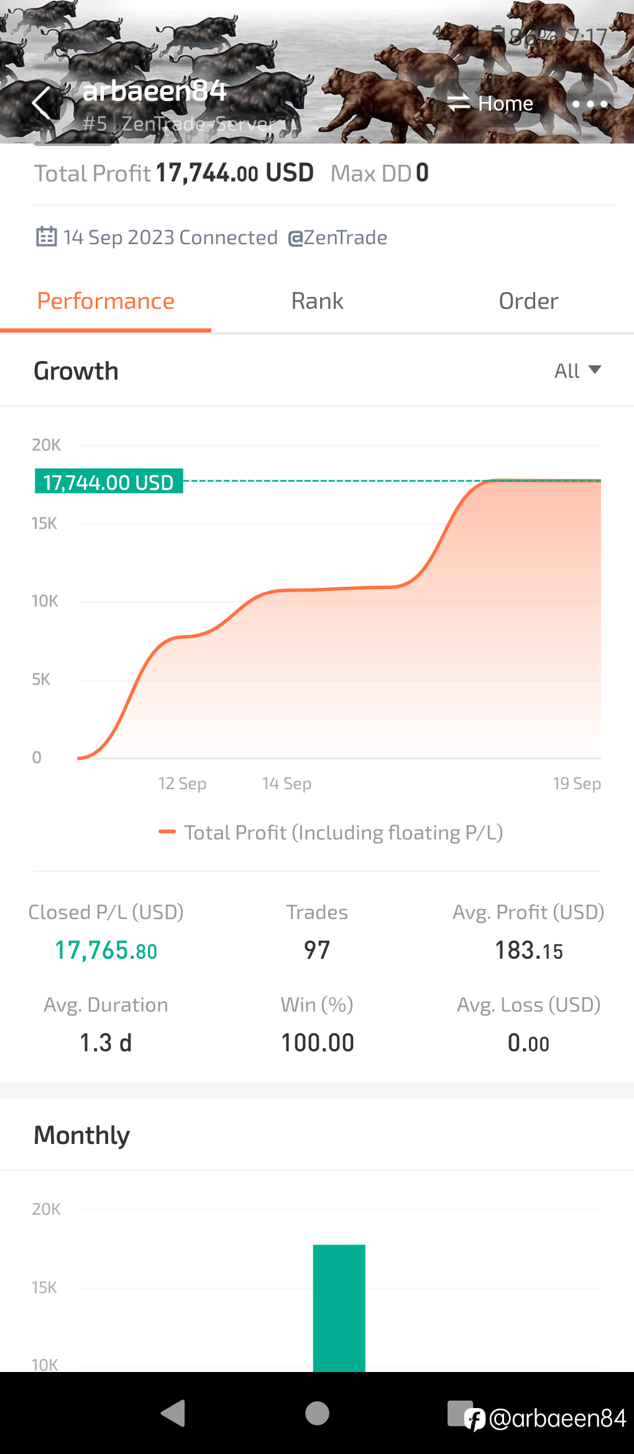Select the Performance tab
This screenshot has width=634, height=1454.
pos(106,301)
